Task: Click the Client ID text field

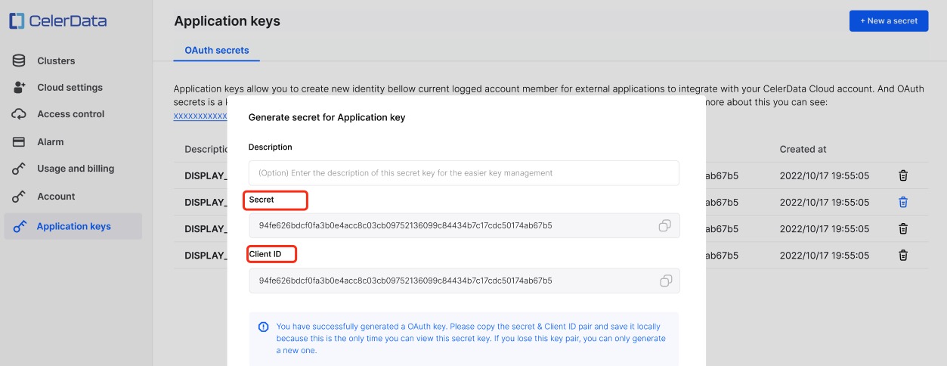Action: [453, 281]
